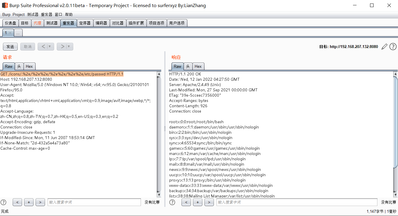Open the 窗口 menu

pyautogui.click(x=59, y=14)
